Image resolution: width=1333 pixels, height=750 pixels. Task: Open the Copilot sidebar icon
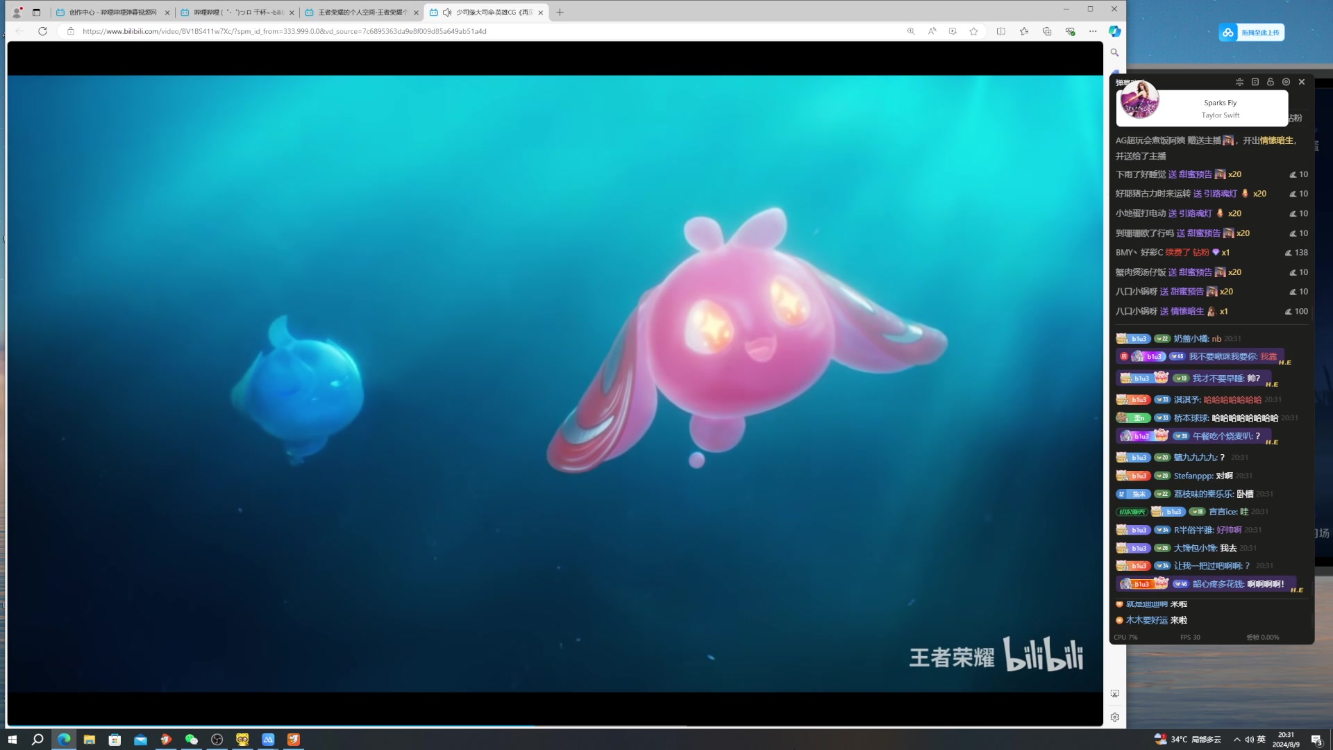1114,31
